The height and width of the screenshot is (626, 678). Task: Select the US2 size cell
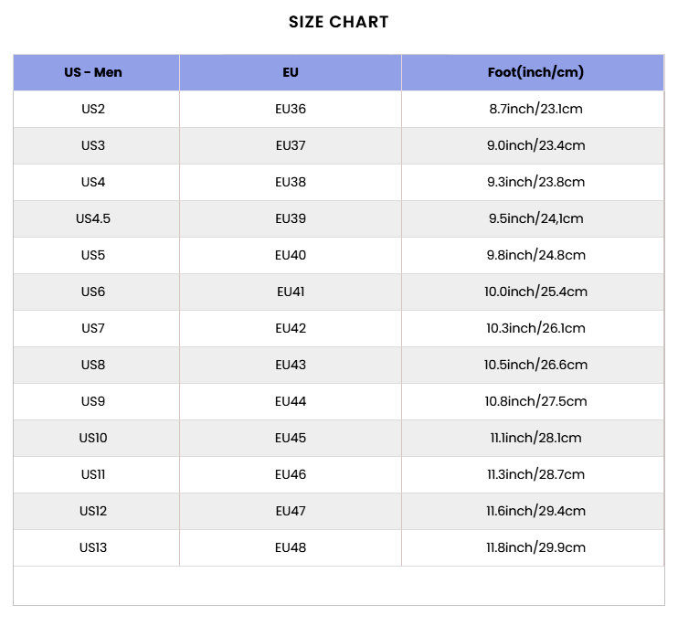[x=93, y=109]
